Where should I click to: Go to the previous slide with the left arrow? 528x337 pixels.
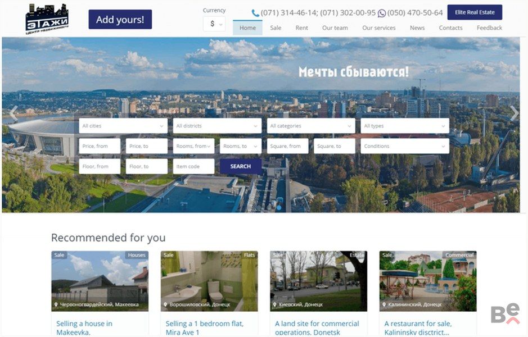point(13,113)
